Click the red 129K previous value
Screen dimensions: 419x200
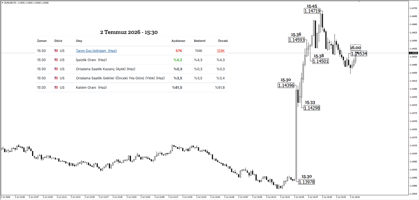221,51
